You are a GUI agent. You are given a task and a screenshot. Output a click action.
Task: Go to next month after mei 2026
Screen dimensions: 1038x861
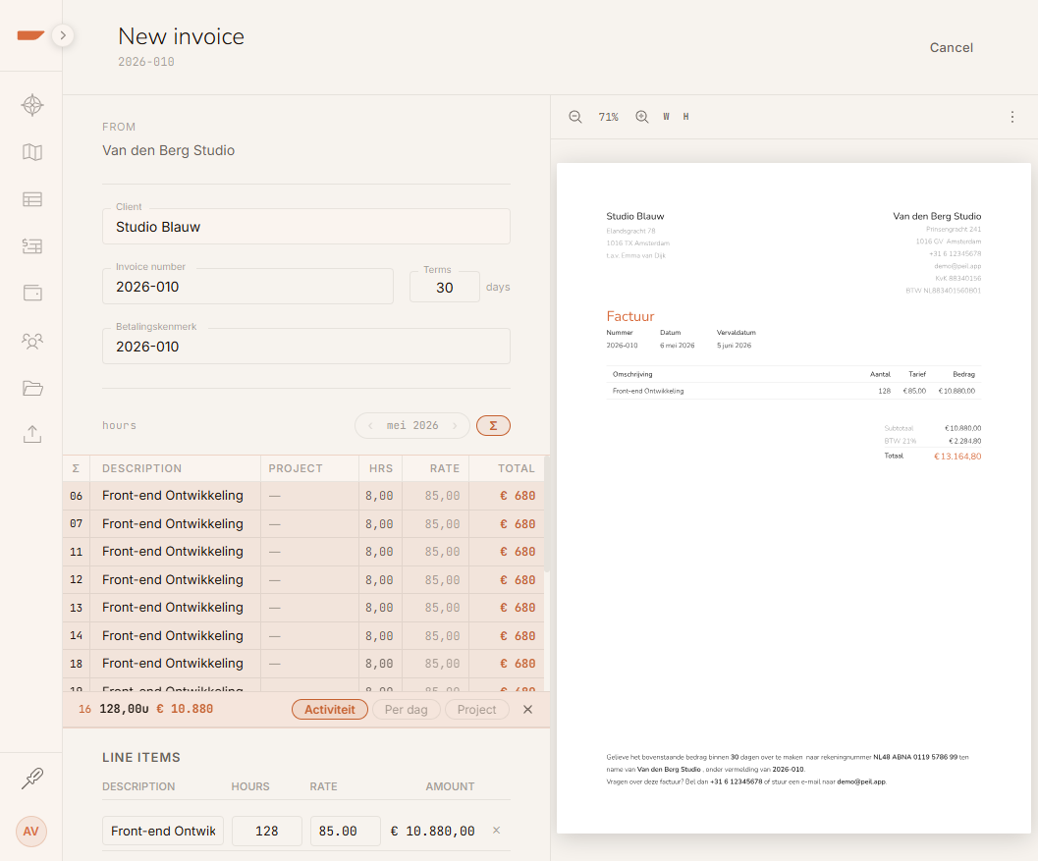click(455, 425)
